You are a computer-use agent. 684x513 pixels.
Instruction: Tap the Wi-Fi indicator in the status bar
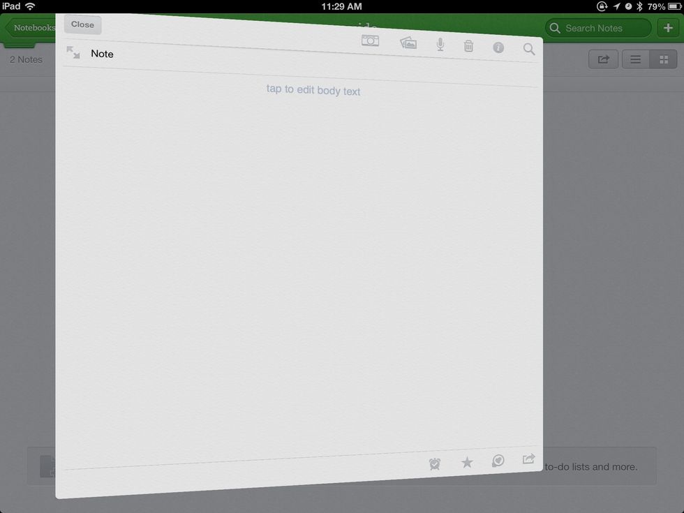coord(29,6)
